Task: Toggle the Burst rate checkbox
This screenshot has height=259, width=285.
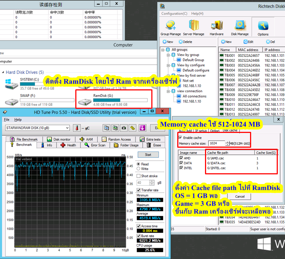Action: click(138, 236)
